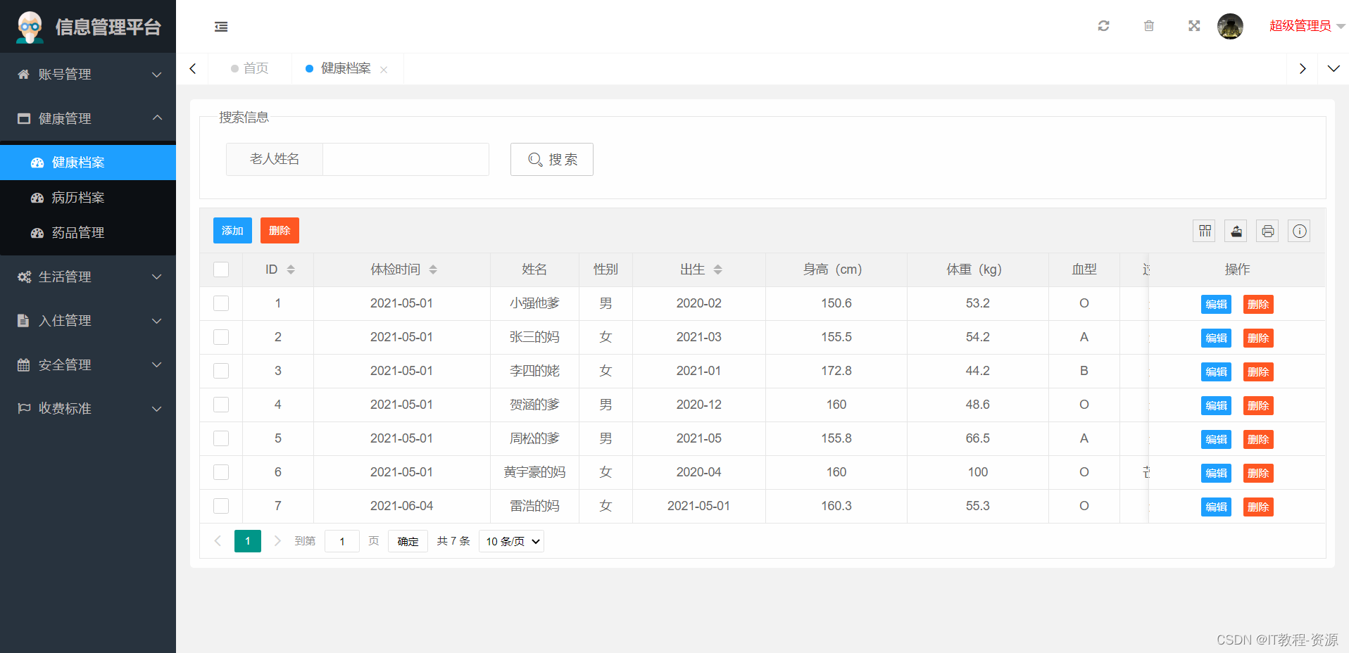Close the 健康档案 tab
Viewport: 1349px width, 653px height.
[x=384, y=70]
